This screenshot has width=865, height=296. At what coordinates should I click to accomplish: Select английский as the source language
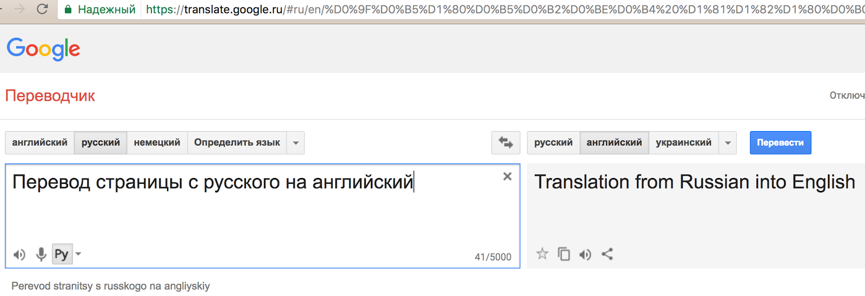[x=39, y=143]
